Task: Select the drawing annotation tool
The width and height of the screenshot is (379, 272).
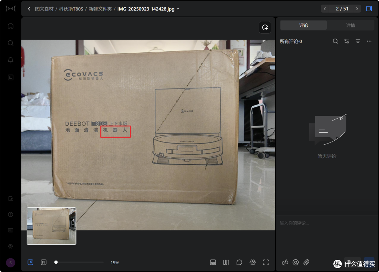Action: (285, 262)
